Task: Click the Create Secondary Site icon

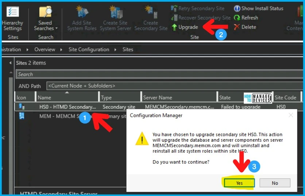Action: coord(151,12)
